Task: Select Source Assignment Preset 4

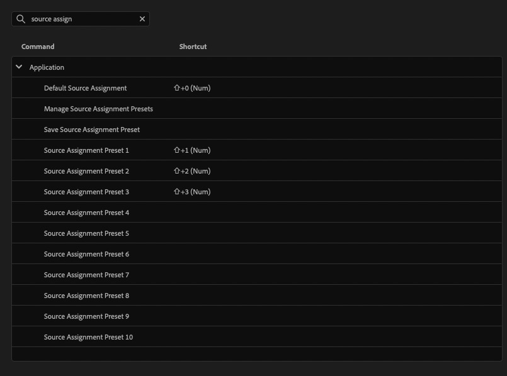Action: point(86,213)
